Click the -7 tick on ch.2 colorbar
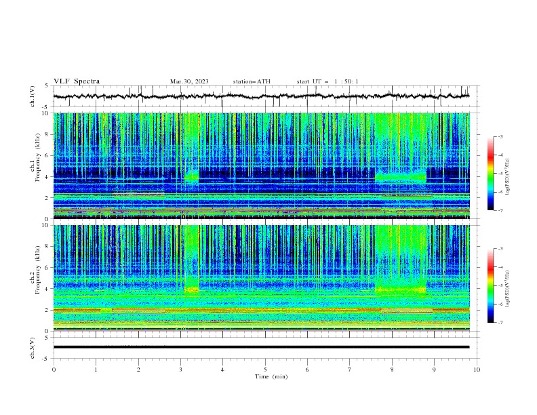537x415 pixels. [x=500, y=323]
